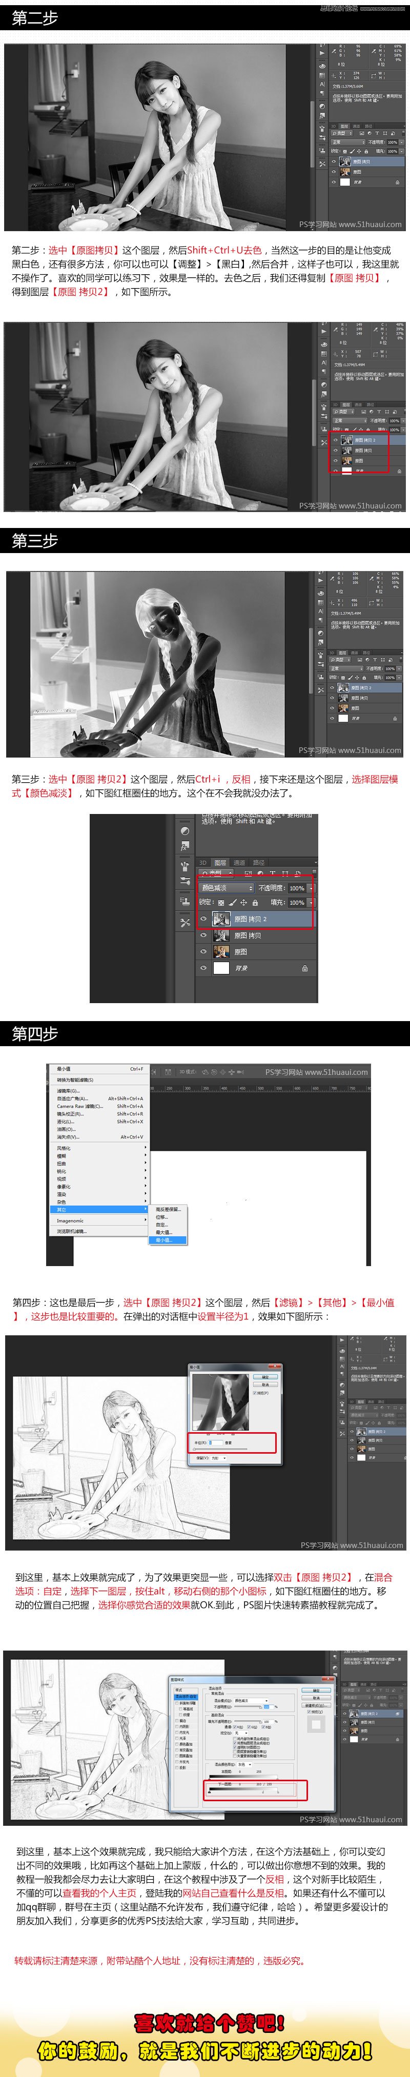The height and width of the screenshot is (2077, 410).
Task: Select 混合选项:自定 in the layer style list
Action: pos(185,1697)
